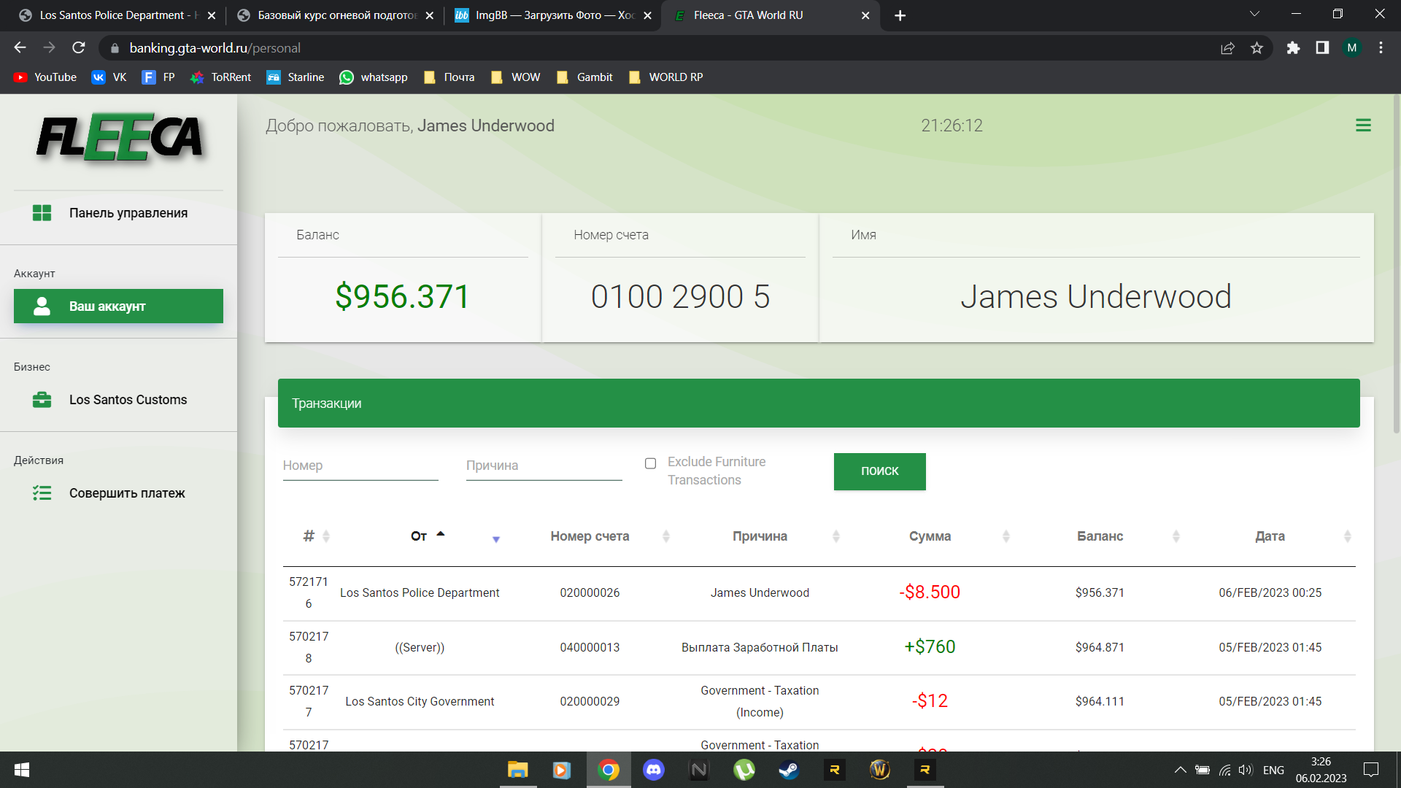This screenshot has width=1401, height=788.
Task: Sort by Дата column
Action: coord(1348,536)
